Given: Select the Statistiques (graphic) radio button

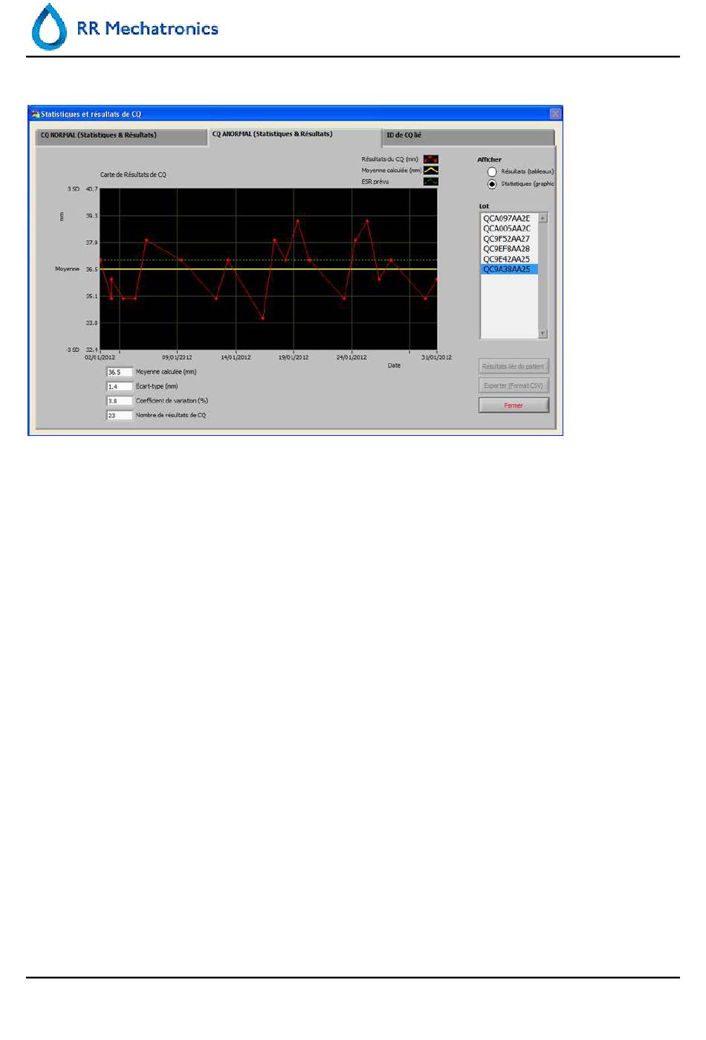Looking at the screenshot, I should (x=492, y=184).
